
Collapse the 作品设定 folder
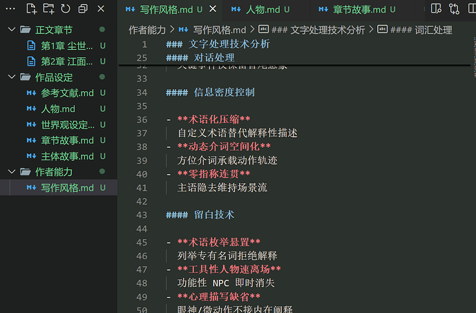tap(12, 77)
